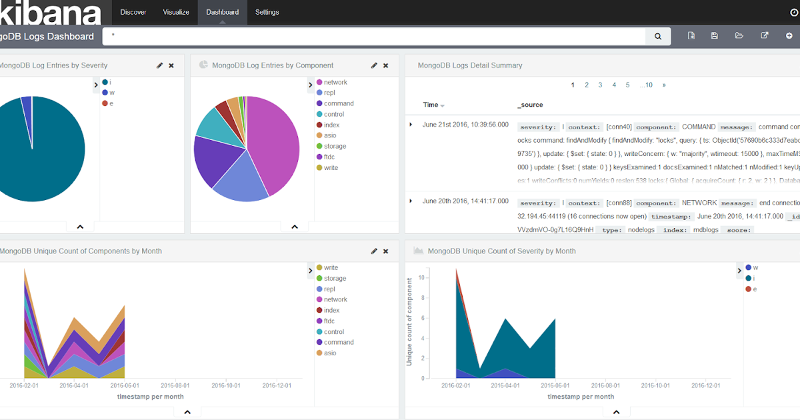Remove the Log Entries by Severity panel

pyautogui.click(x=171, y=65)
